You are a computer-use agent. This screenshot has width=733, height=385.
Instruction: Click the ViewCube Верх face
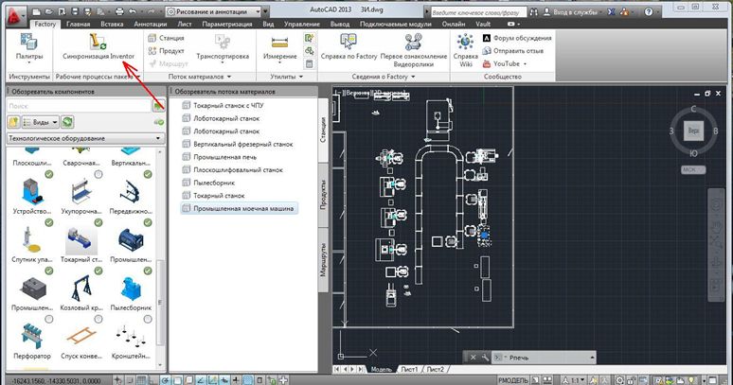[694, 131]
